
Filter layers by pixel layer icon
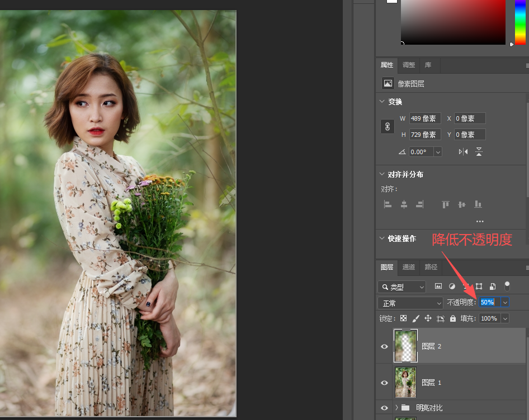(438, 286)
